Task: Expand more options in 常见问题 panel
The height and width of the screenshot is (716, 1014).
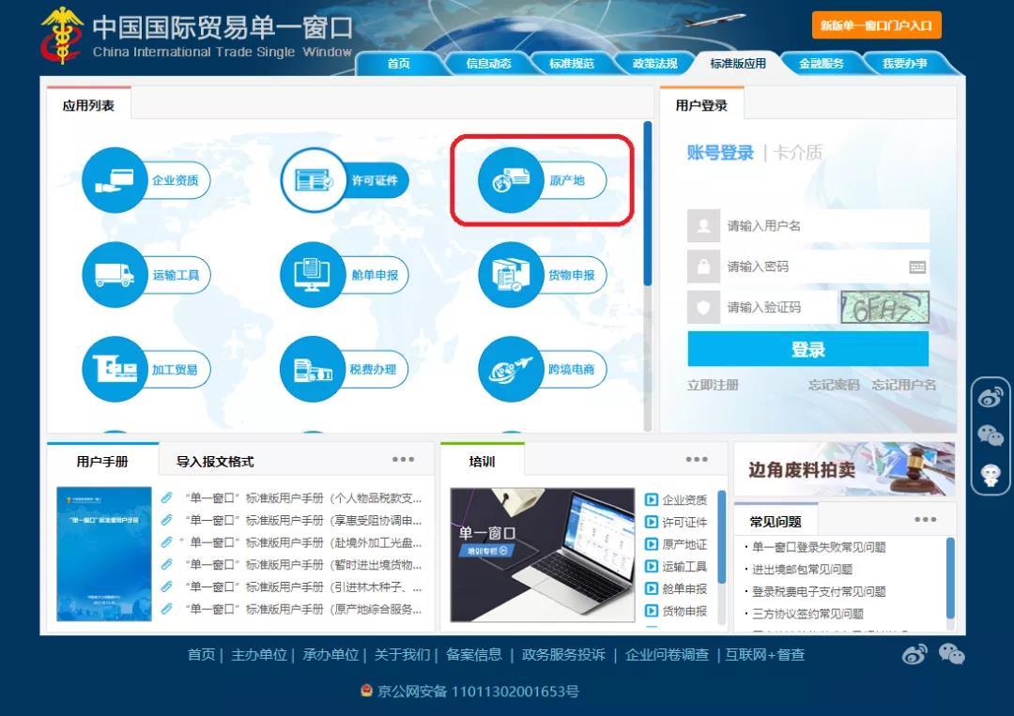Action: click(x=926, y=520)
